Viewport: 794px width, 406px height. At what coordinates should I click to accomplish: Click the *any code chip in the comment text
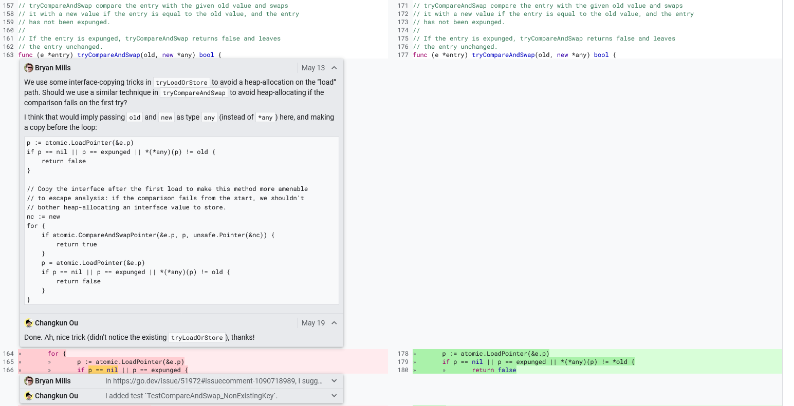pyautogui.click(x=265, y=117)
